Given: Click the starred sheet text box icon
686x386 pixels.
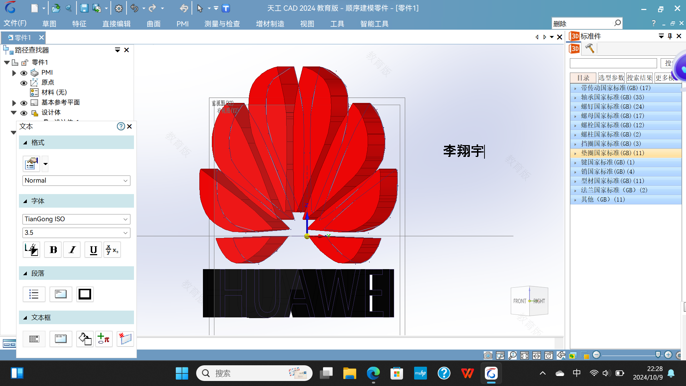Looking at the screenshot, I should (125, 338).
